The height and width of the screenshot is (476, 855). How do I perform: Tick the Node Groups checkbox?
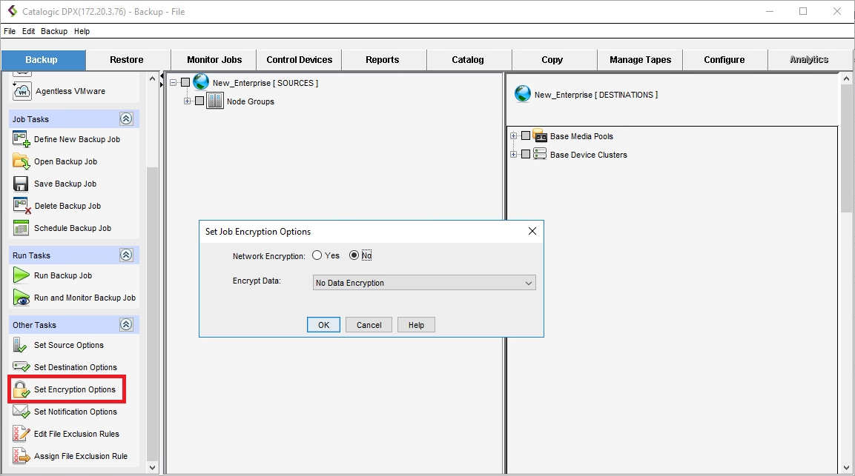click(x=199, y=101)
